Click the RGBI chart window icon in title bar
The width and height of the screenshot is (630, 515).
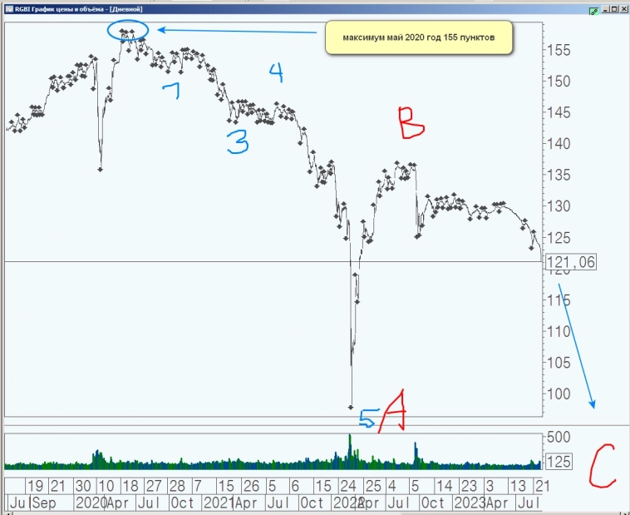(x=7, y=10)
